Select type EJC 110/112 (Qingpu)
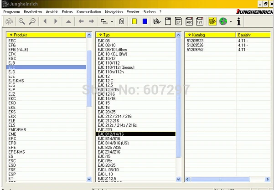Viewport: 274px width, 190px height. tap(135, 67)
